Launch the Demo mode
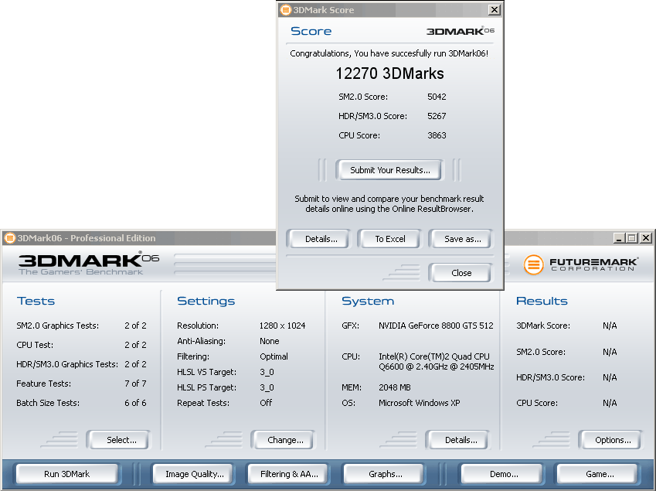656x491 pixels. point(503,474)
